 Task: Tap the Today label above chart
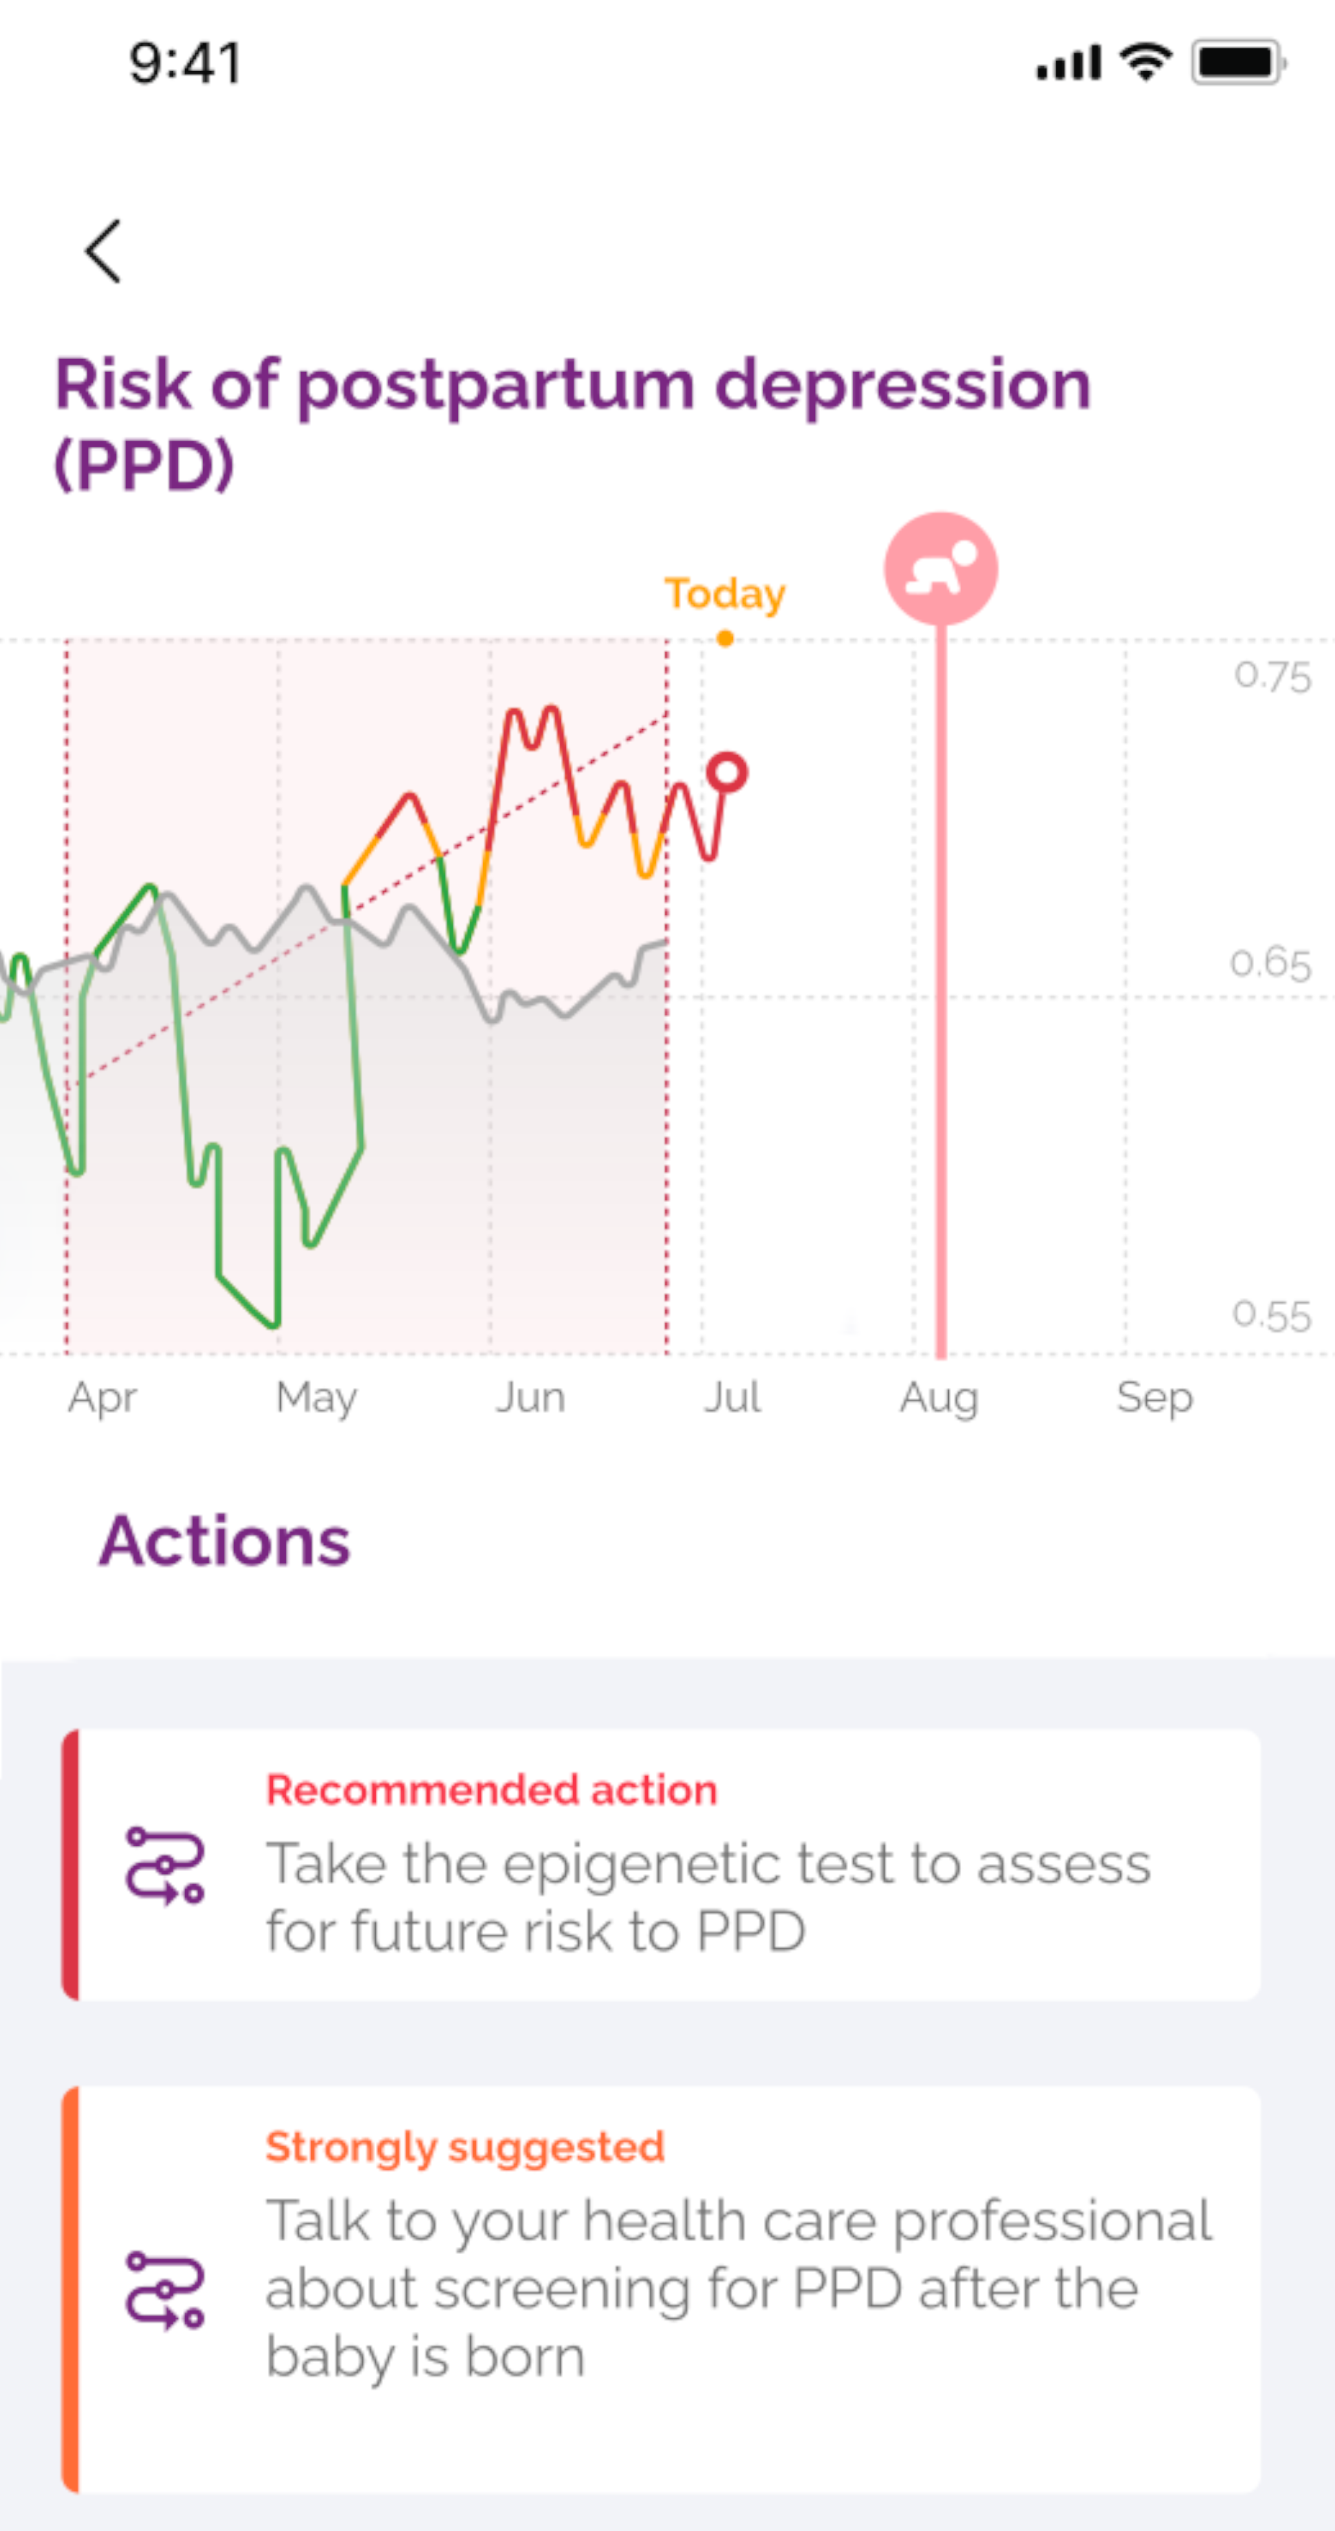point(725,593)
